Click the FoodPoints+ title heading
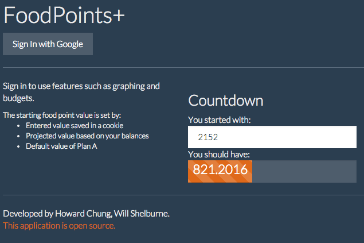The image size is (364, 243). [x=64, y=16]
